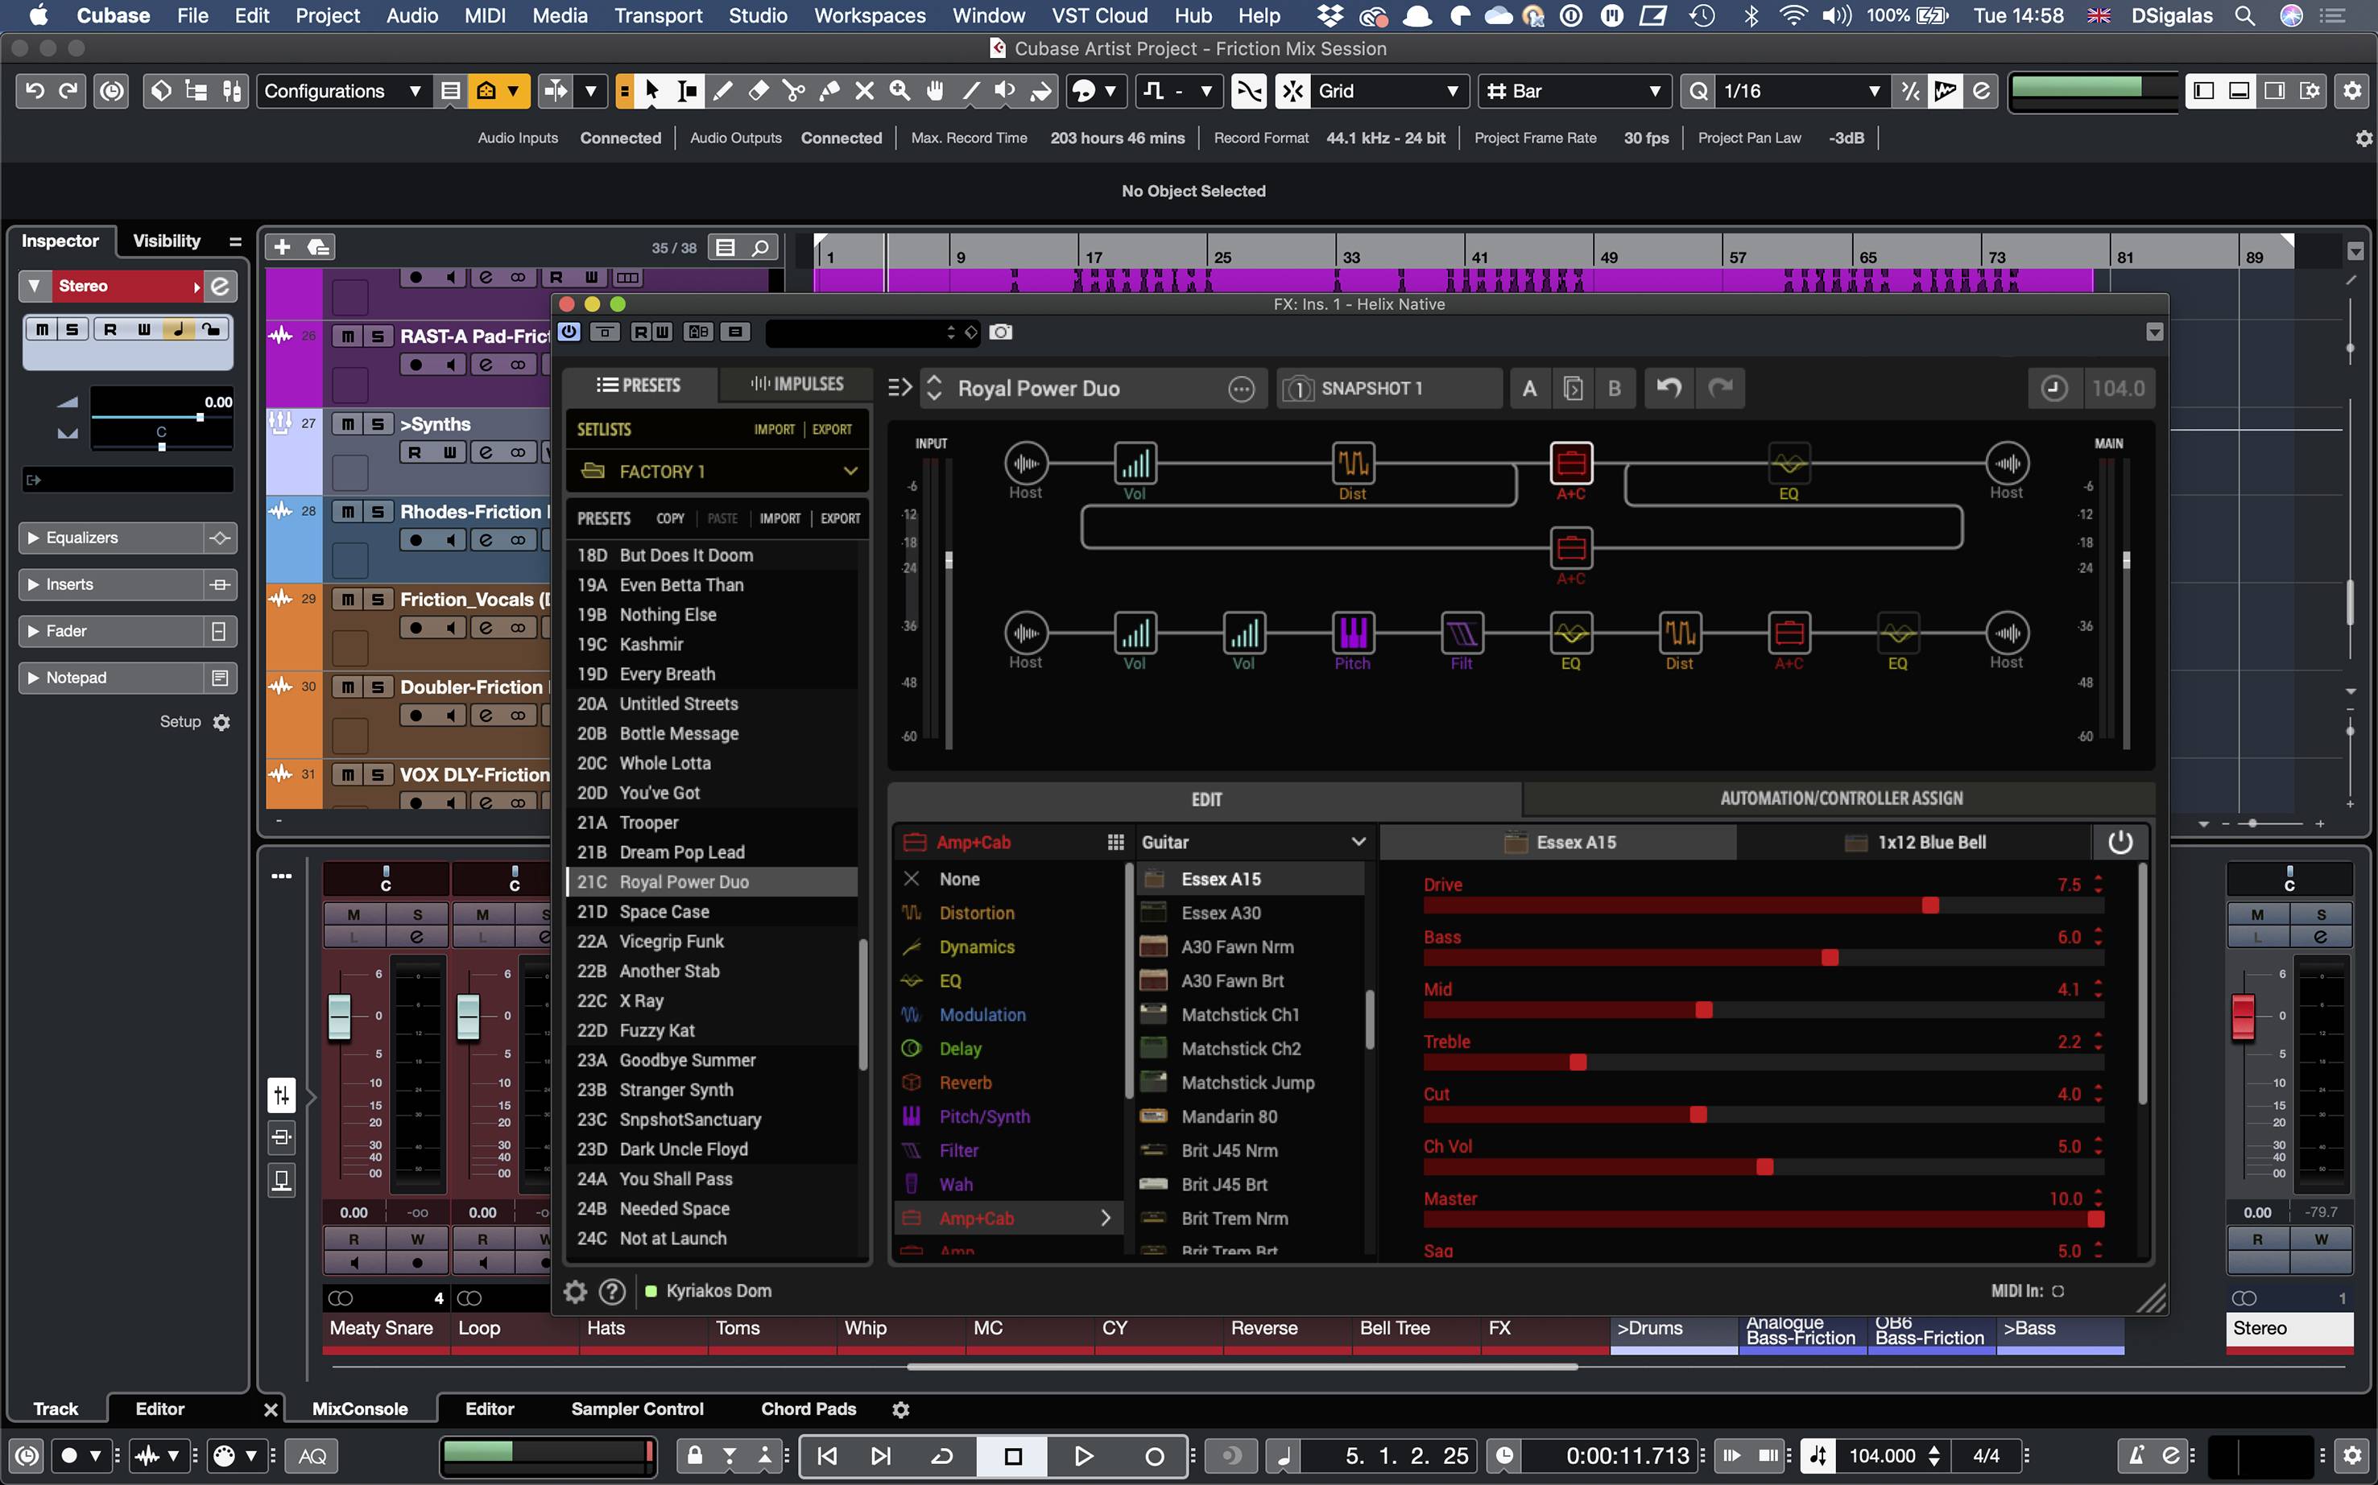Select the Mute tool in the toolbar
The height and width of the screenshot is (1485, 2378).
coord(865,90)
